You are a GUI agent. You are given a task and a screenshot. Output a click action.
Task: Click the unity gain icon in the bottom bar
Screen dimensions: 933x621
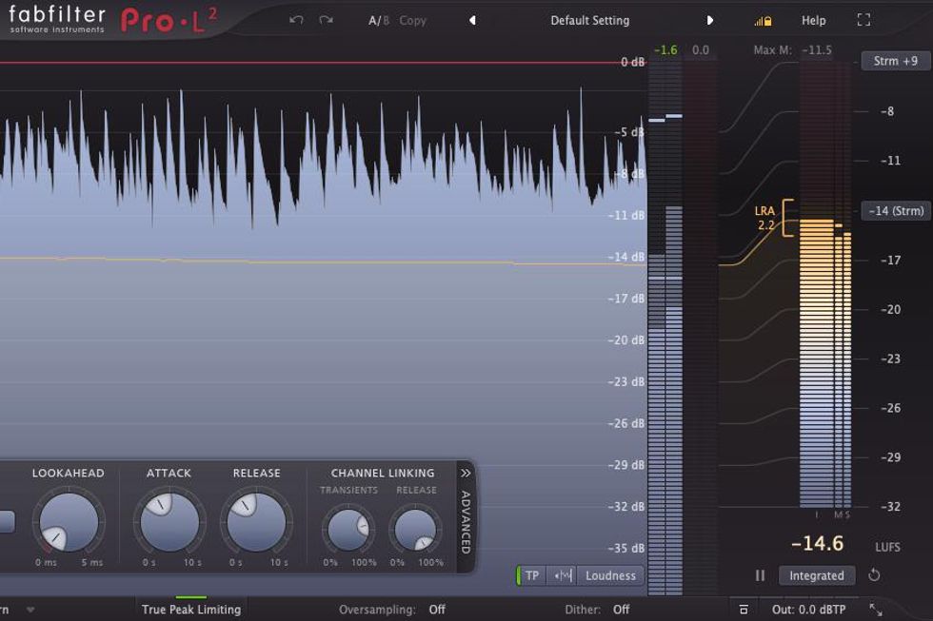744,610
